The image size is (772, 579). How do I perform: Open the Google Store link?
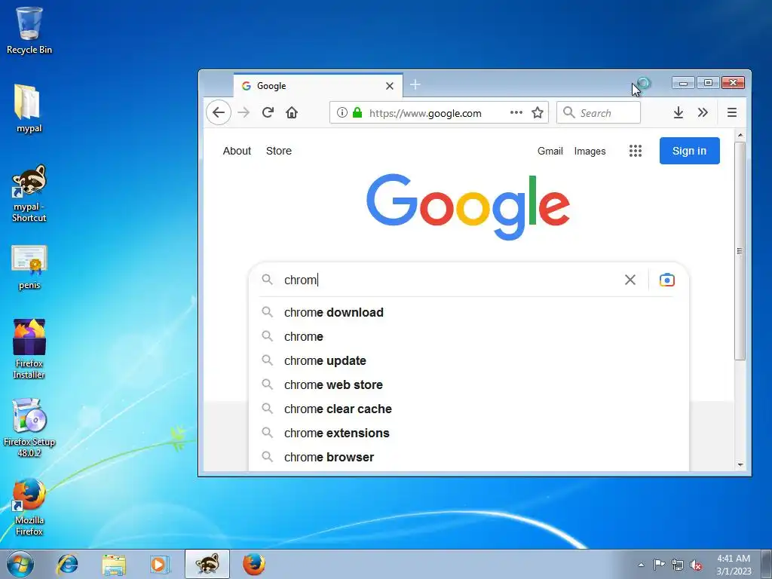coord(279,151)
